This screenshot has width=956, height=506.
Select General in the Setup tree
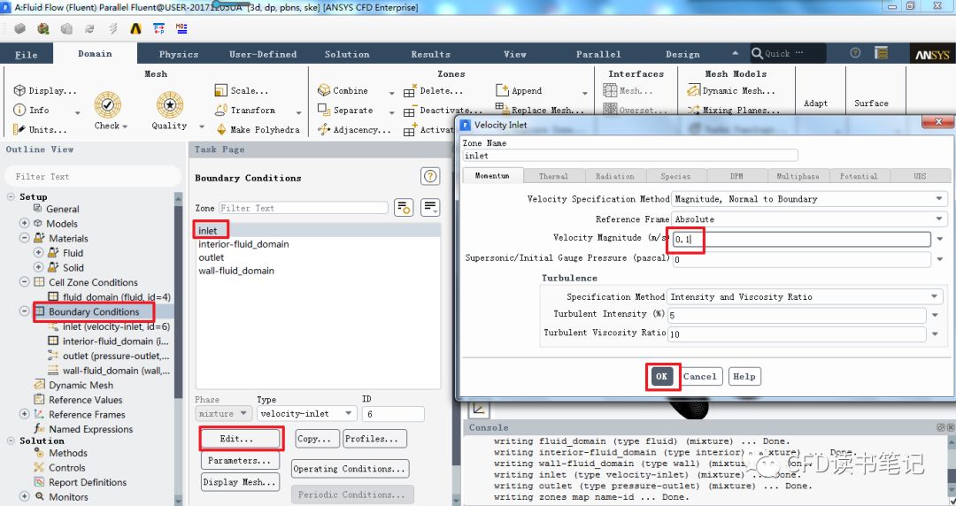click(x=62, y=209)
